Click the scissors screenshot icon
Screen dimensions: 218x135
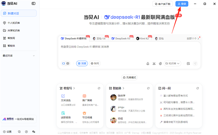tap(154, 64)
